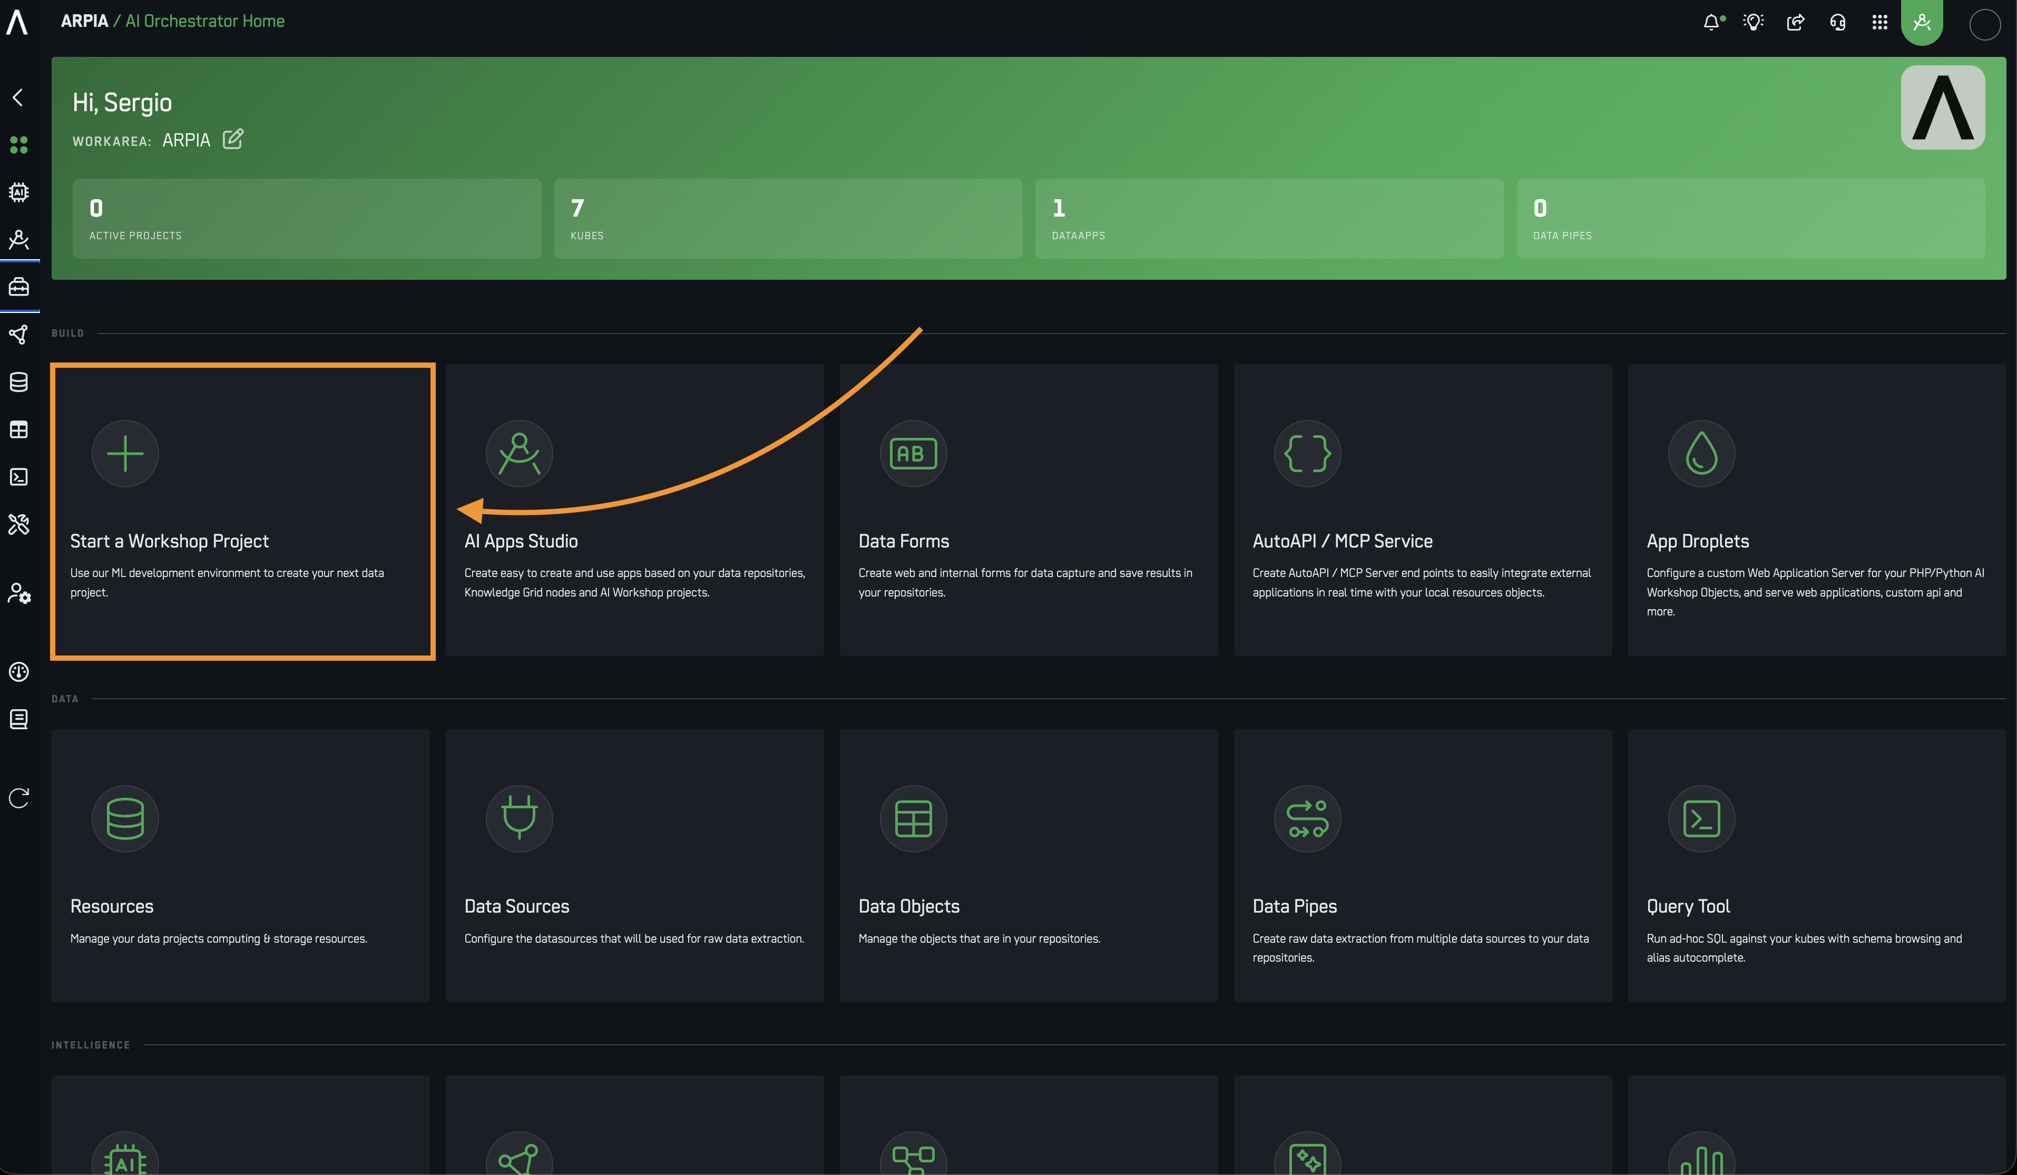
Task: Open the table grid sidebar icon
Action: point(18,429)
